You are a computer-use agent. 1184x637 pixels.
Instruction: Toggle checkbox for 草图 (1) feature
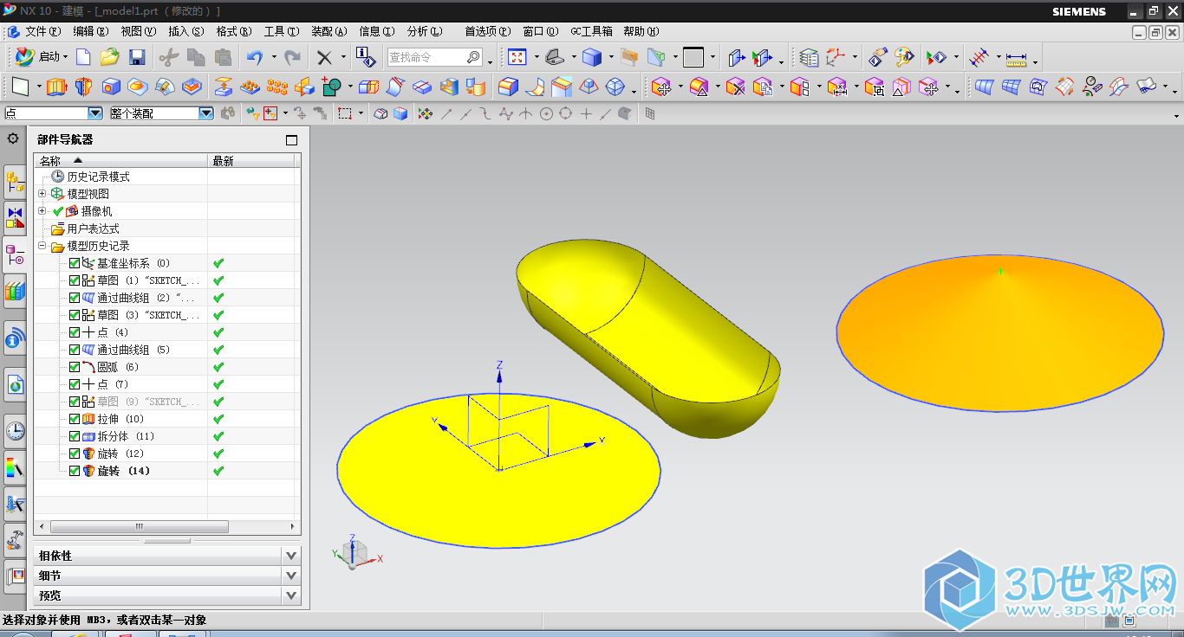(x=75, y=280)
